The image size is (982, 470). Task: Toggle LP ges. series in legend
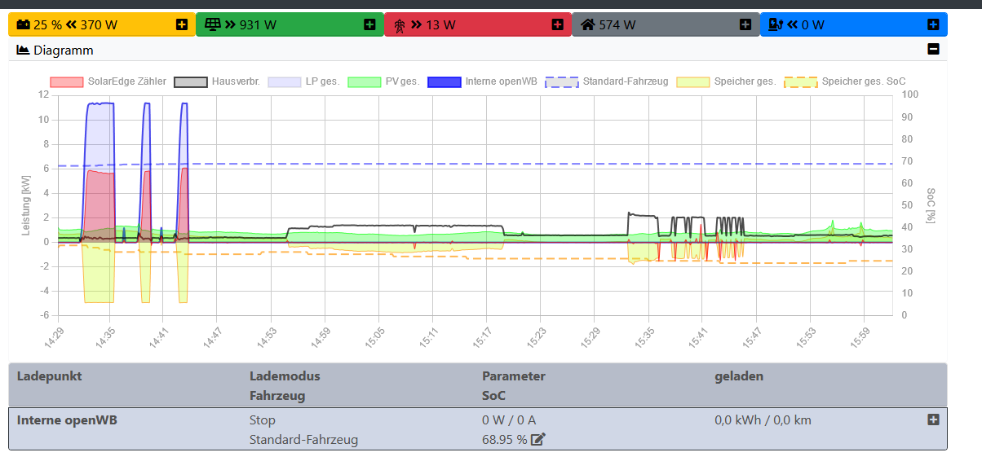pos(304,81)
